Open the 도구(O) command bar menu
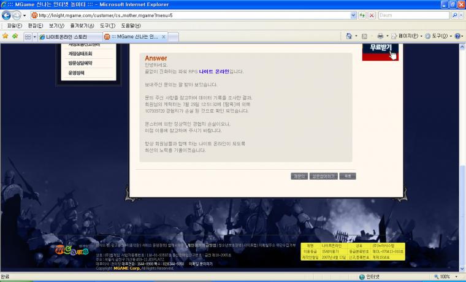Viewport: 466px width, 282px height. pyautogui.click(x=438, y=36)
